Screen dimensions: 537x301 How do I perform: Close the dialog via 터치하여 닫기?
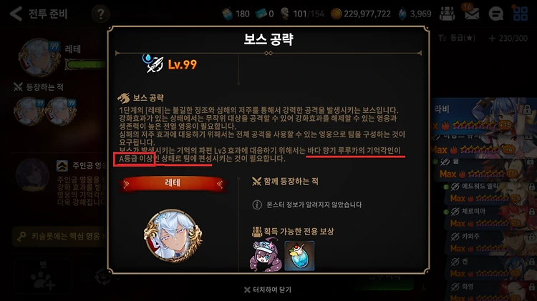[x=268, y=290]
